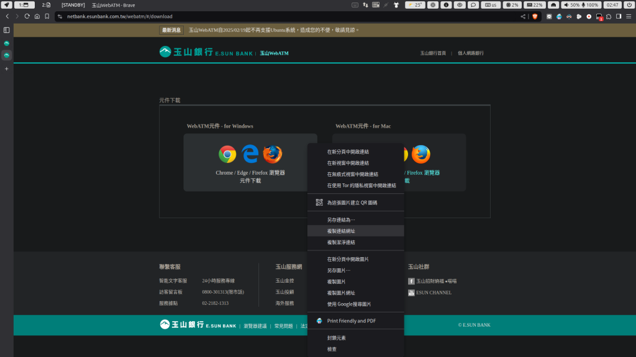
Task: Choose 在新視窗中開啟連結 from context menu
Action: [x=356, y=163]
